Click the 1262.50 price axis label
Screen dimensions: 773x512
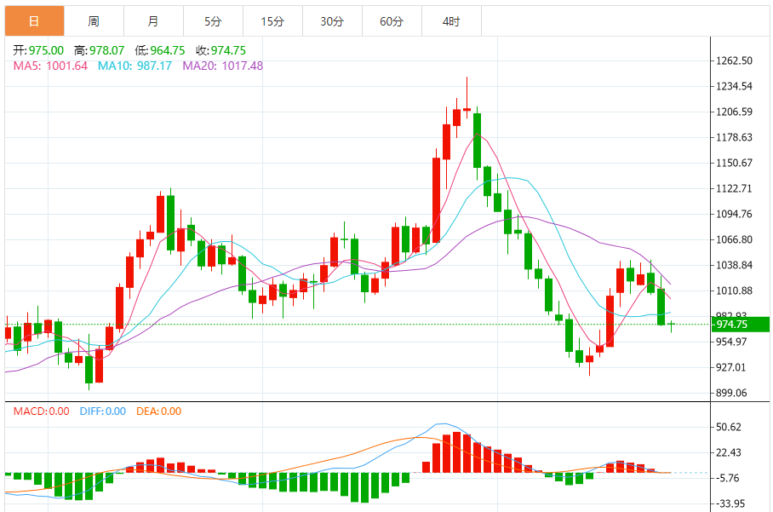(x=734, y=60)
